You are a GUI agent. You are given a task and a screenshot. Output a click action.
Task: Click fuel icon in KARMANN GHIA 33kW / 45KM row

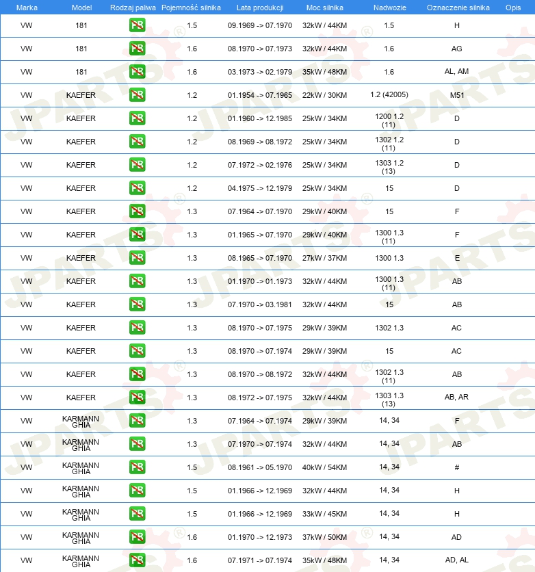click(x=137, y=514)
